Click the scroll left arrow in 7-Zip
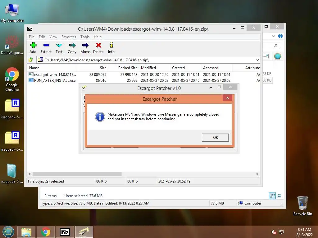The image size is (318, 238). pyautogui.click(x=30, y=174)
